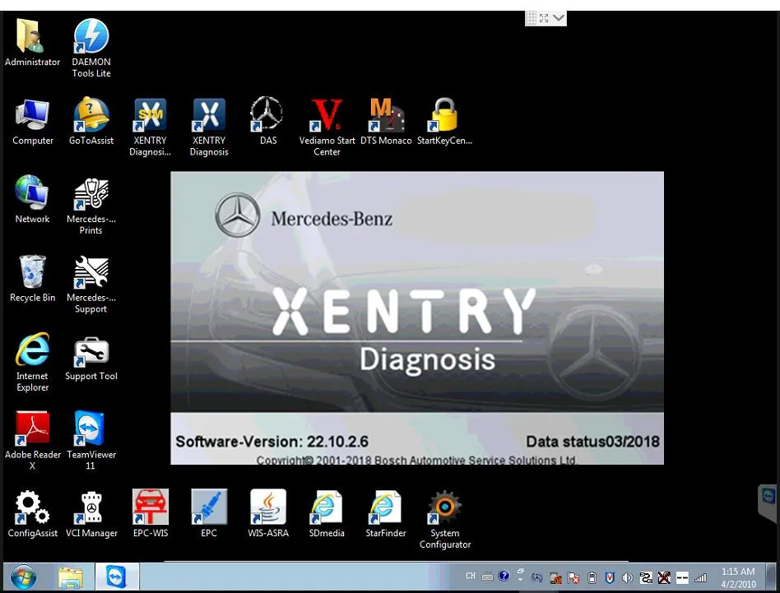
Task: Click the CH language indicator
Action: [470, 576]
